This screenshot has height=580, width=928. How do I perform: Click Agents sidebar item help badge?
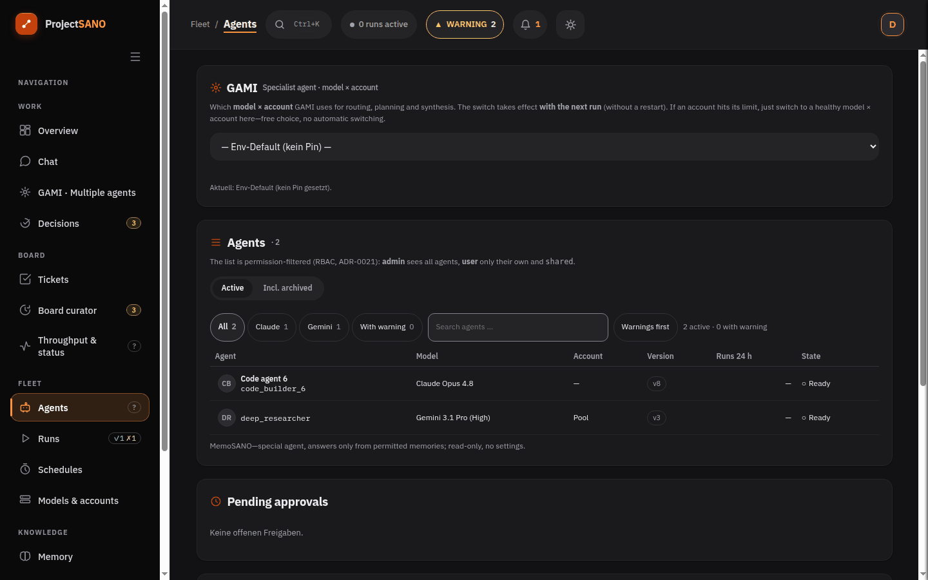[x=134, y=407]
